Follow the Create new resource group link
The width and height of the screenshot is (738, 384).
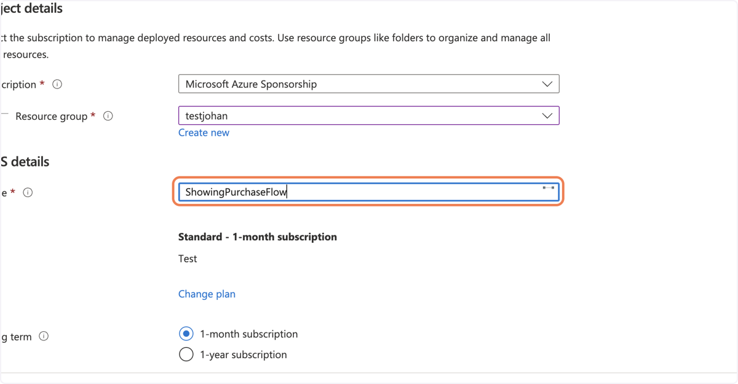pos(204,133)
